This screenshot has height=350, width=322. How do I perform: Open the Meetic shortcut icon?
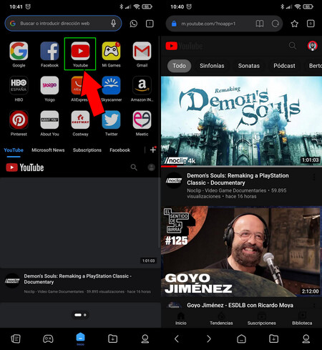coord(142,120)
